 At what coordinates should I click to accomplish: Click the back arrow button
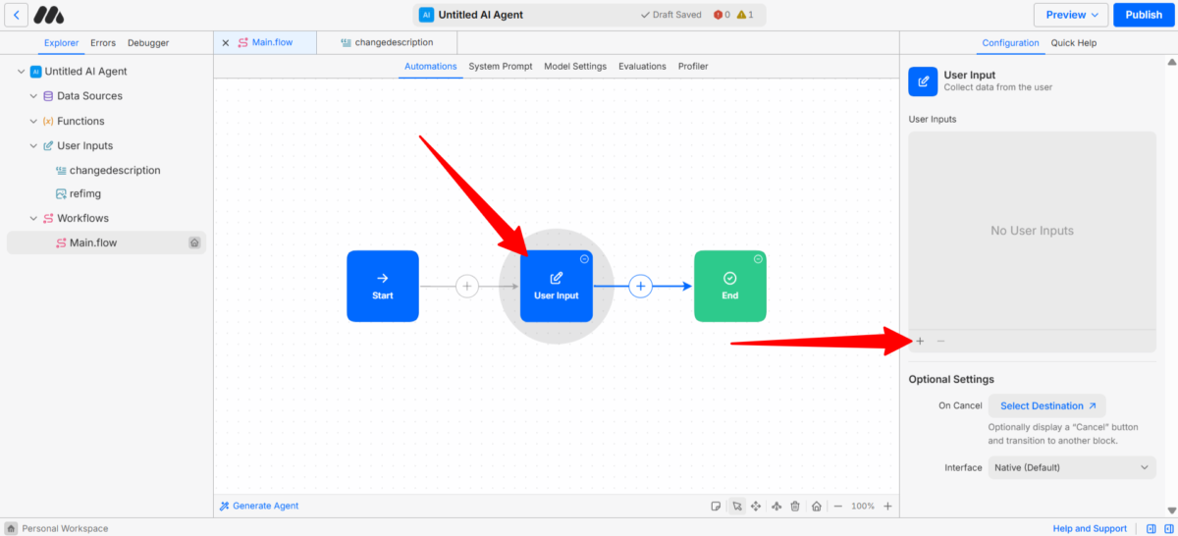coord(15,15)
